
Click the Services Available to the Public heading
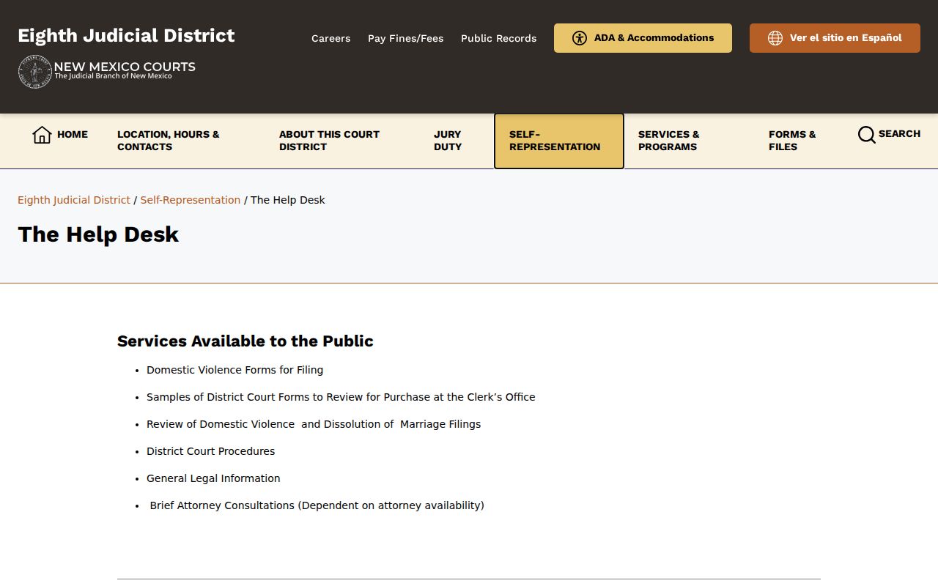pyautogui.click(x=245, y=341)
